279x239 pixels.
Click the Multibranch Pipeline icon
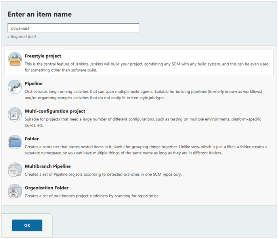tap(15, 170)
